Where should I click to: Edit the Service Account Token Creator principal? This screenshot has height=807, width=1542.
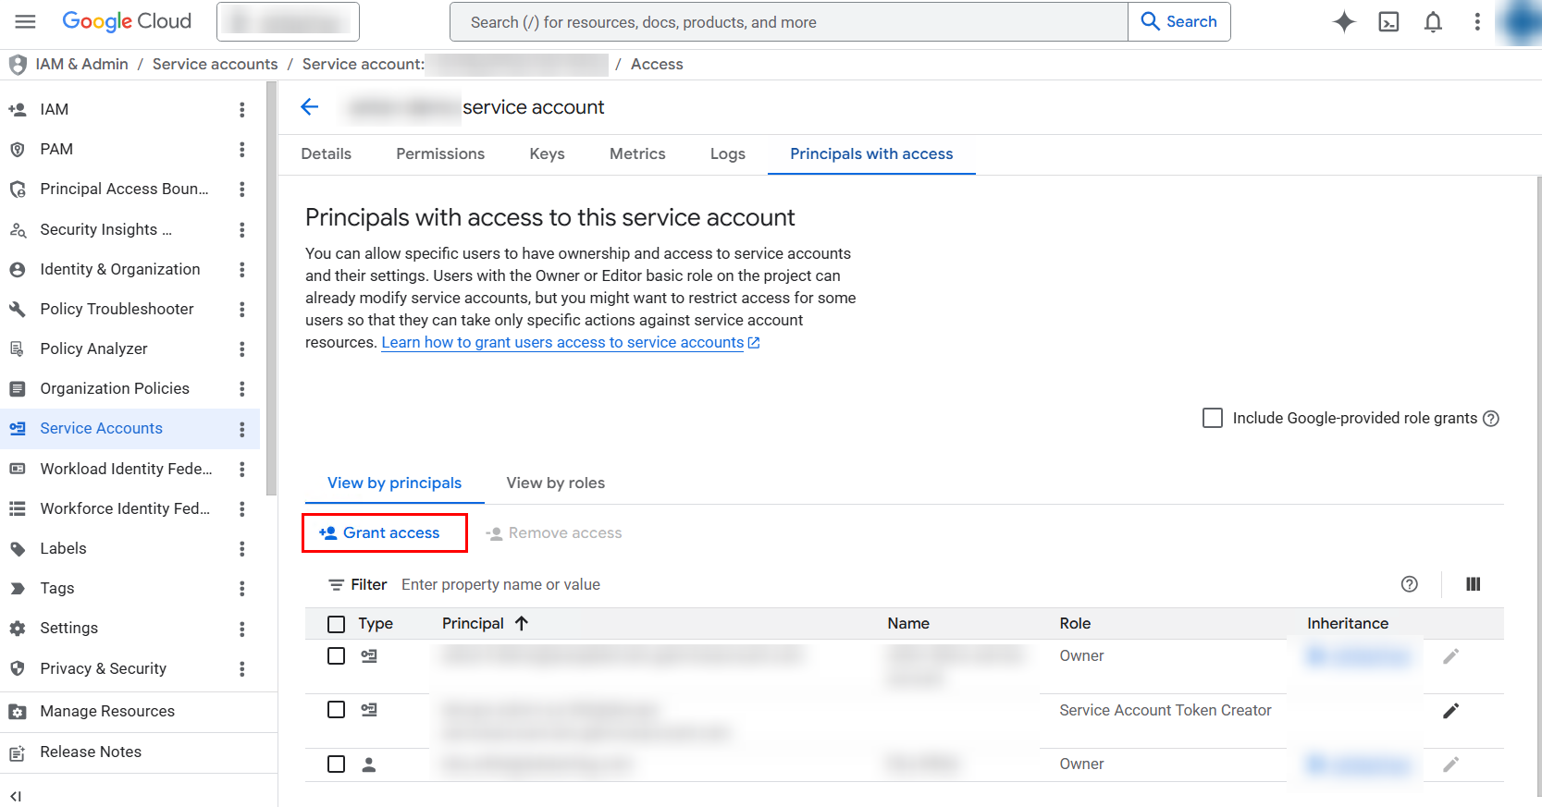point(1451,711)
